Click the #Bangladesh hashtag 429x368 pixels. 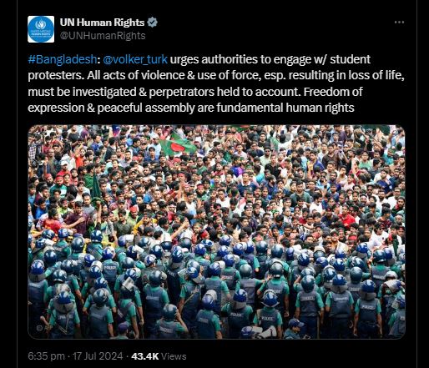click(x=63, y=59)
